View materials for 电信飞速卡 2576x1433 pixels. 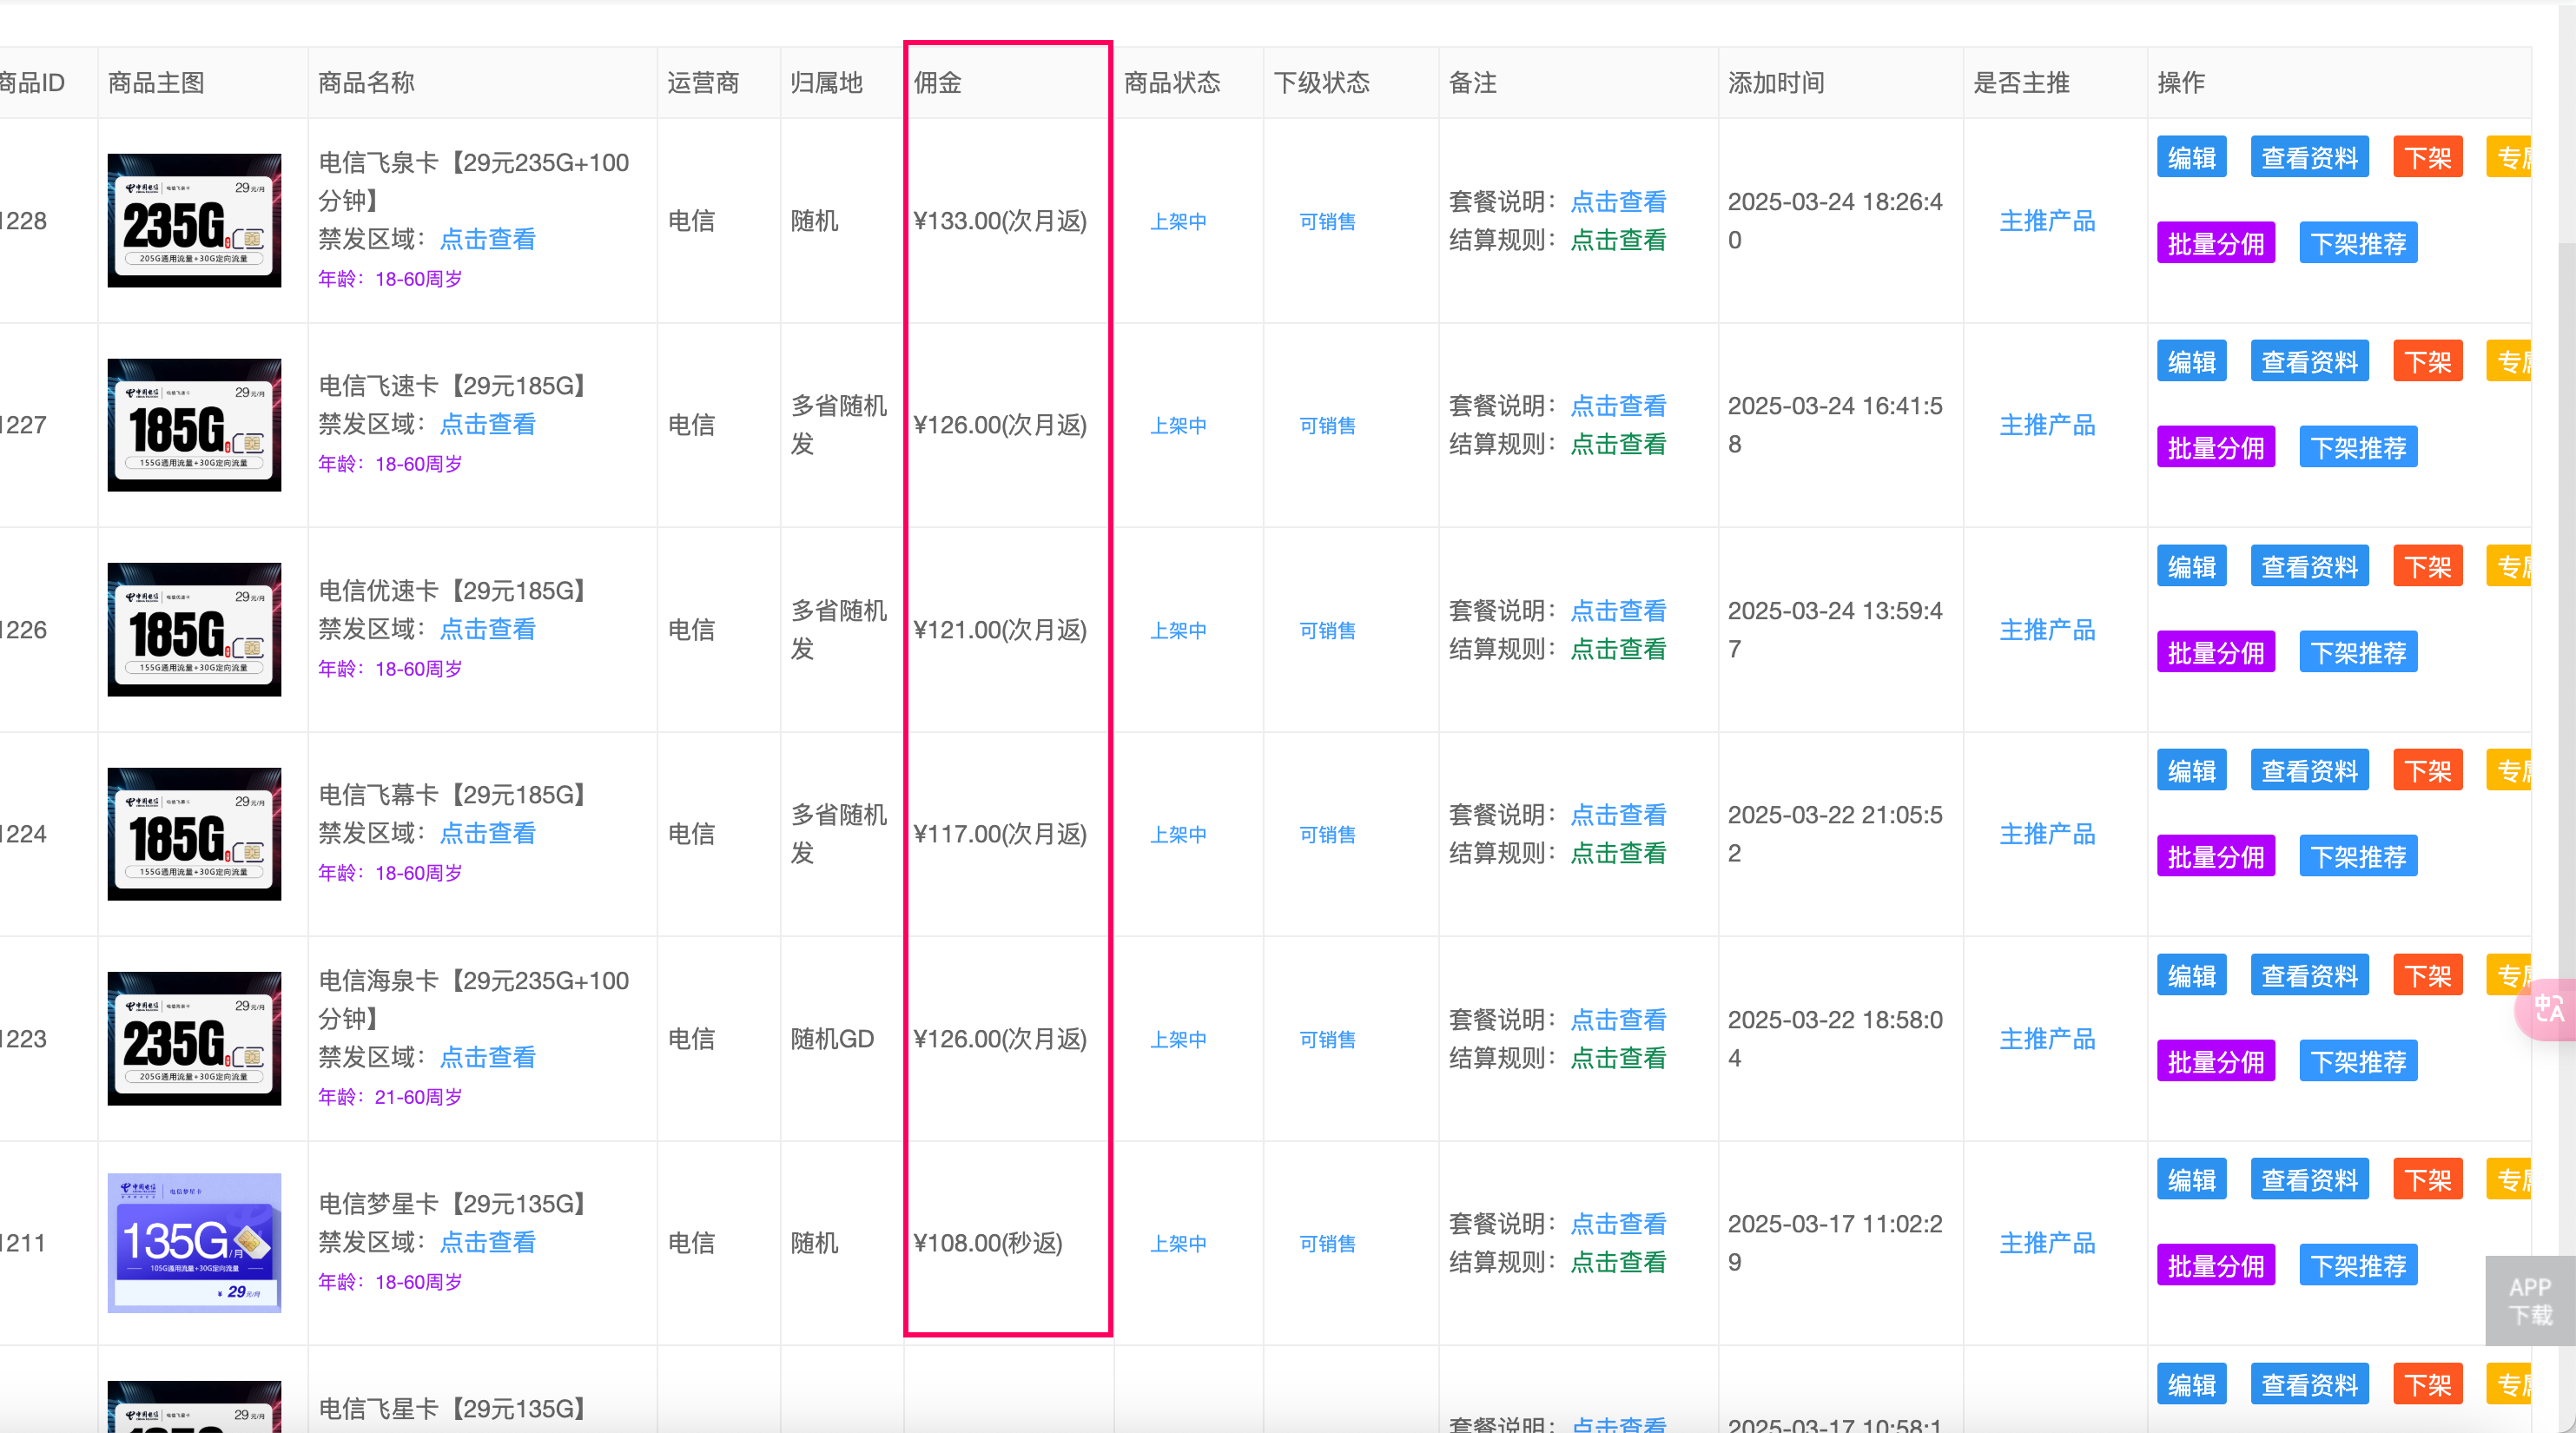[x=2309, y=362]
